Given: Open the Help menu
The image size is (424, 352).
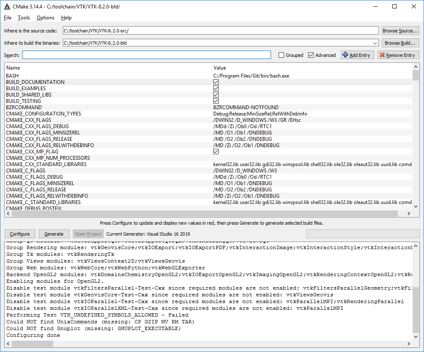Looking at the screenshot, I should [x=66, y=18].
